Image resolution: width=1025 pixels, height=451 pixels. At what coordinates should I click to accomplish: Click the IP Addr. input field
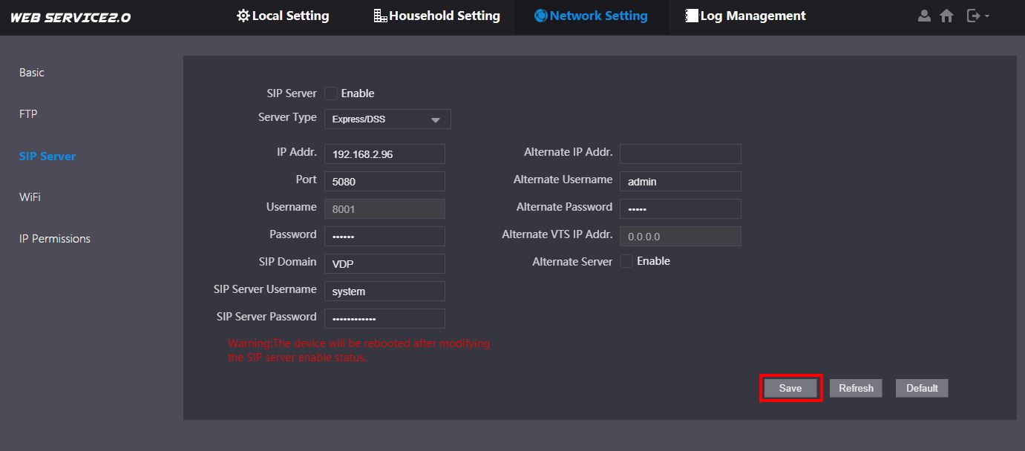pos(384,154)
